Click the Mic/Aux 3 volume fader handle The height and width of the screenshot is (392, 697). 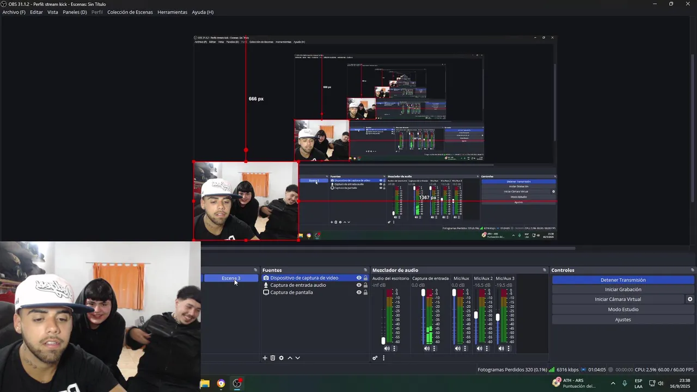pyautogui.click(x=497, y=317)
